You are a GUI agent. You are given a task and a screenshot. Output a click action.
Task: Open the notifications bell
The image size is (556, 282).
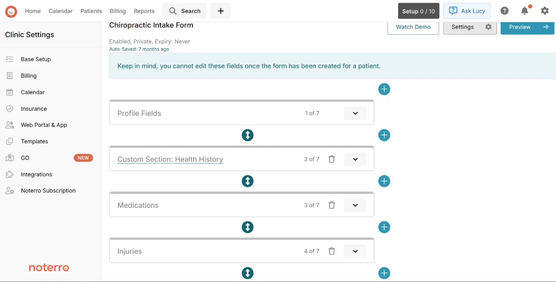(525, 11)
